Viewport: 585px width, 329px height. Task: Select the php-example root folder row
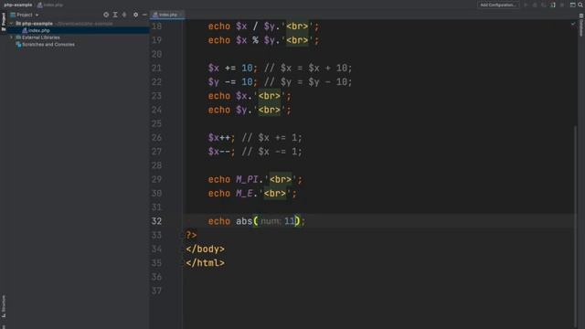79,24
